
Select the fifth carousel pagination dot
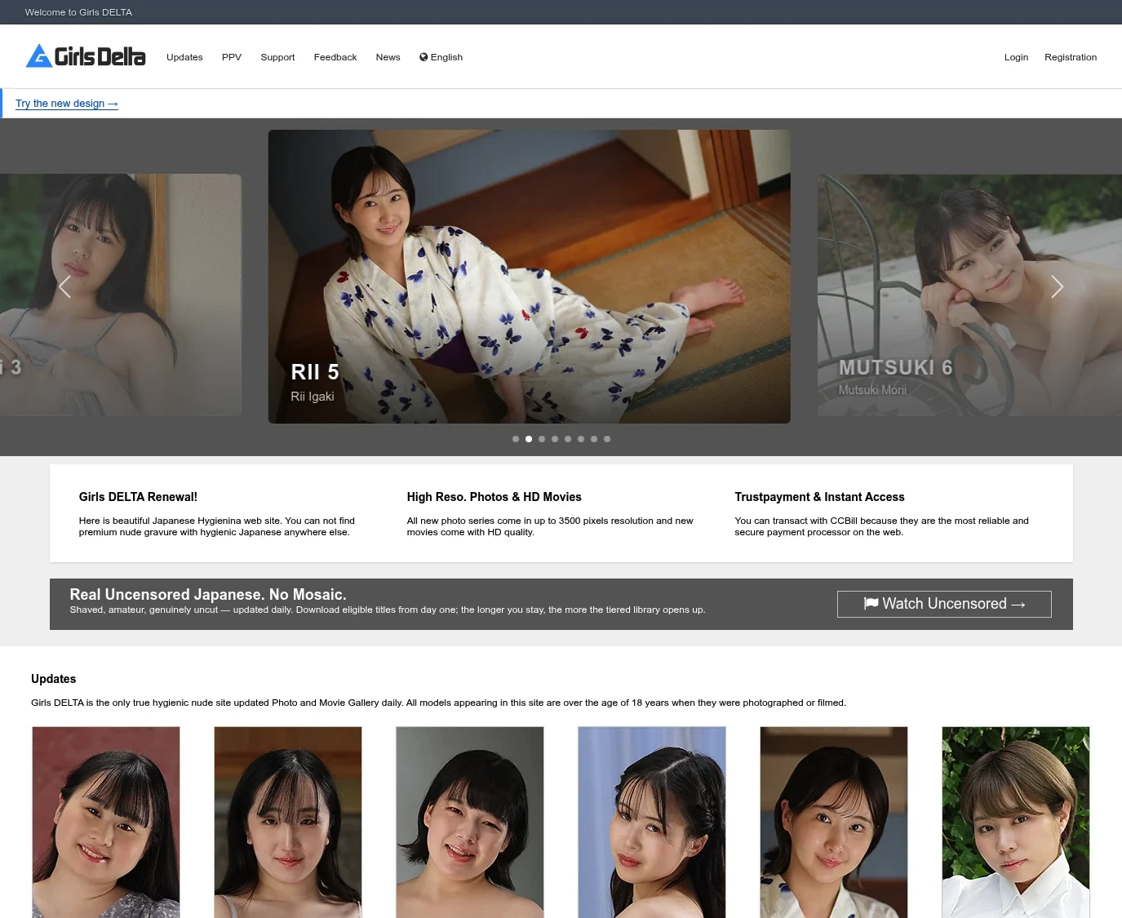568,439
